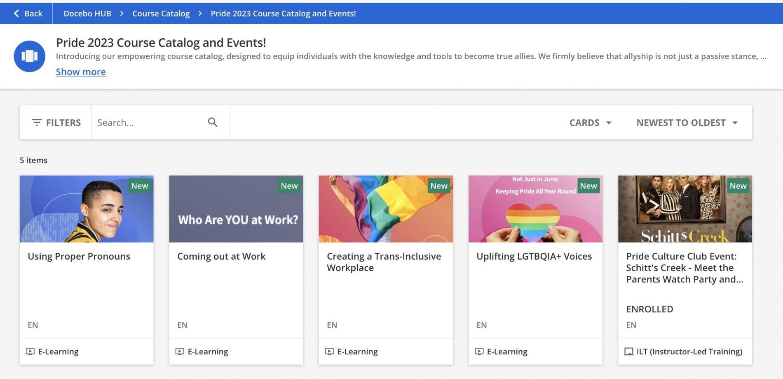Click E-Learning label on Coming out at Work

tap(208, 351)
